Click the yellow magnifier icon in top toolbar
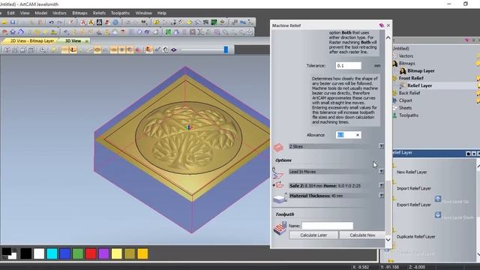480x270 pixels. pos(157,22)
